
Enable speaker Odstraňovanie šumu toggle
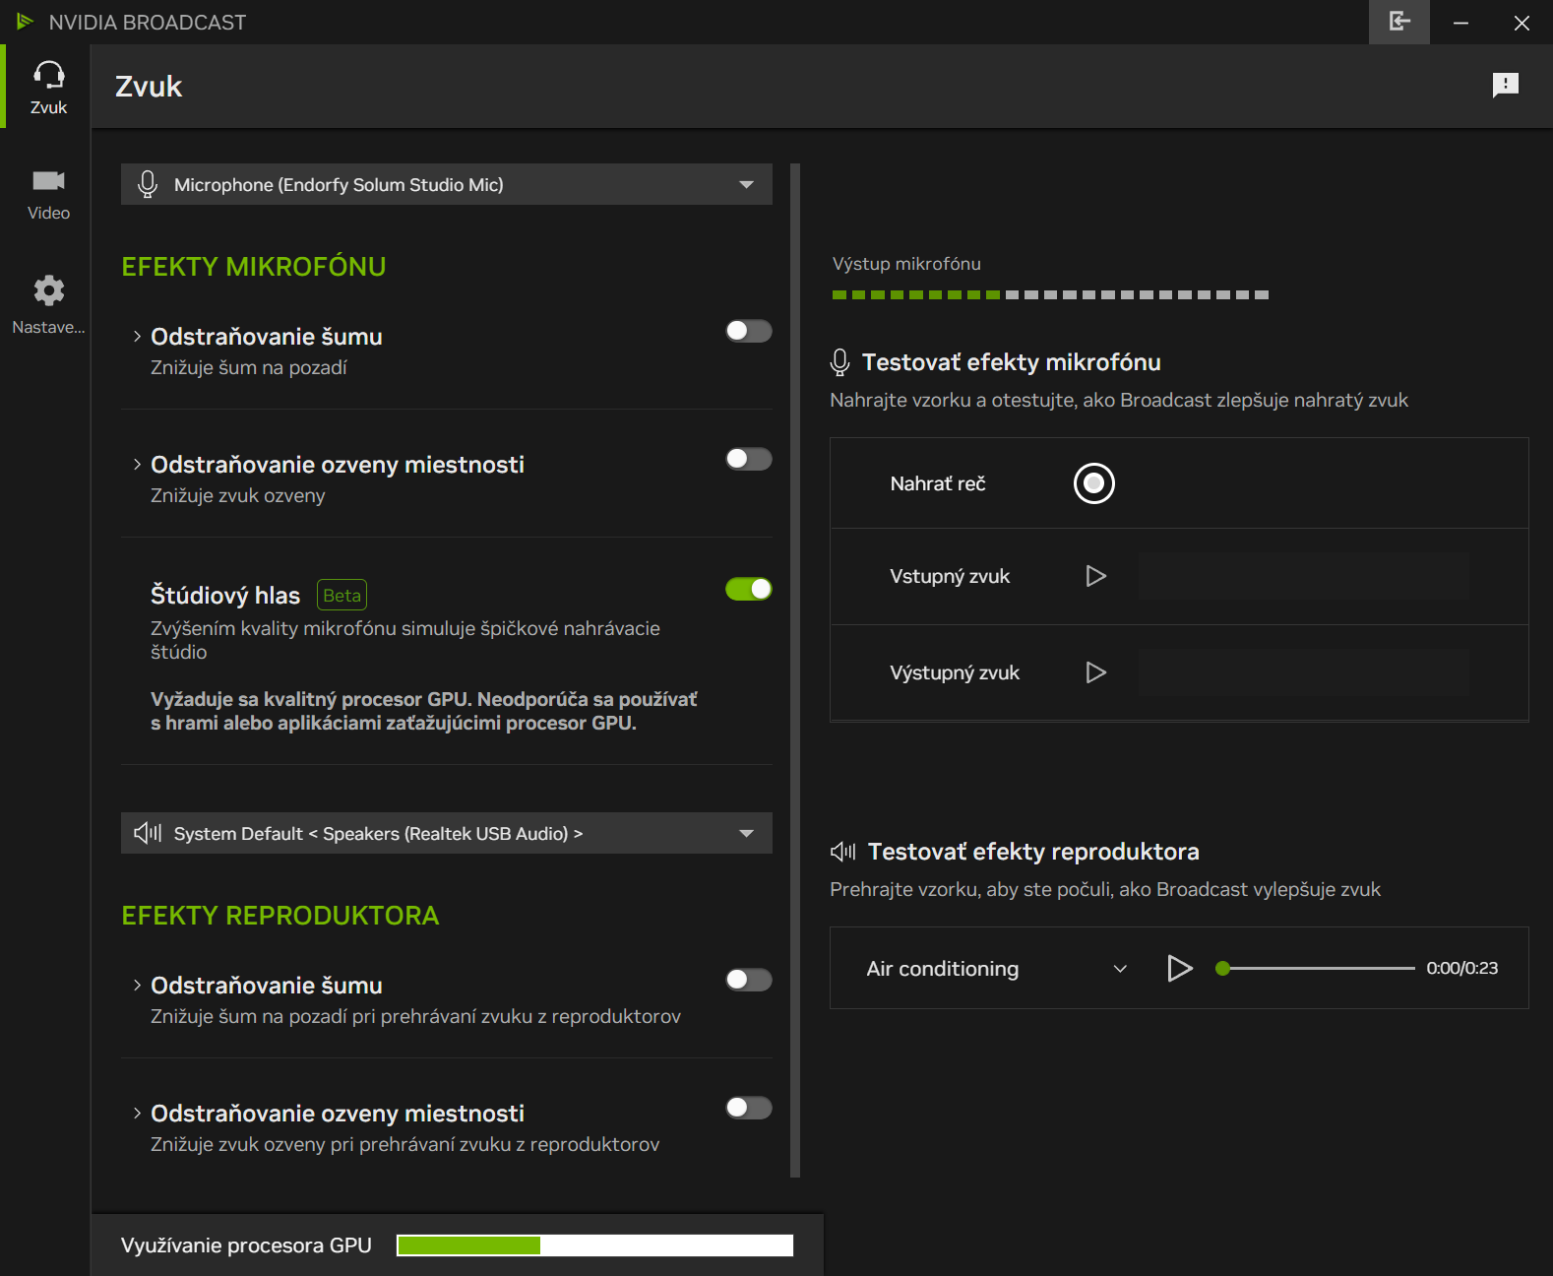[748, 980]
